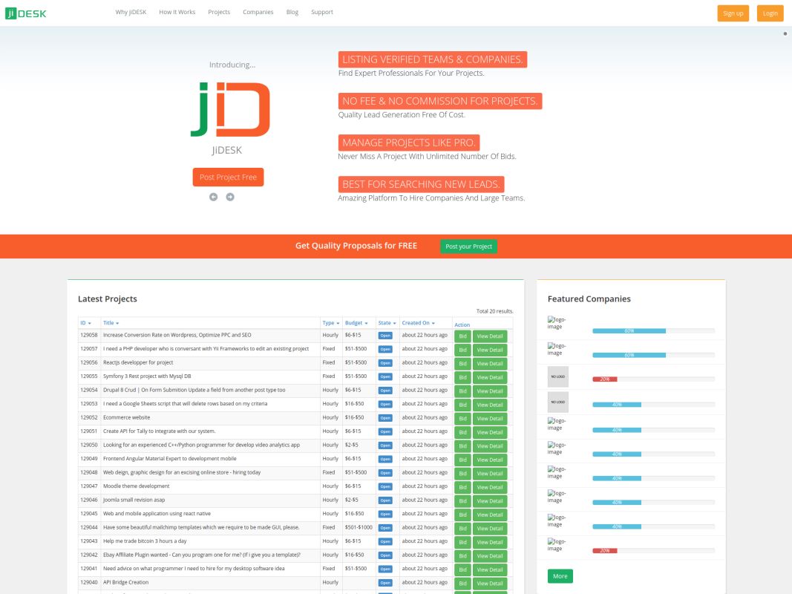Open the ID column sort dropdown

pyautogui.click(x=86, y=323)
